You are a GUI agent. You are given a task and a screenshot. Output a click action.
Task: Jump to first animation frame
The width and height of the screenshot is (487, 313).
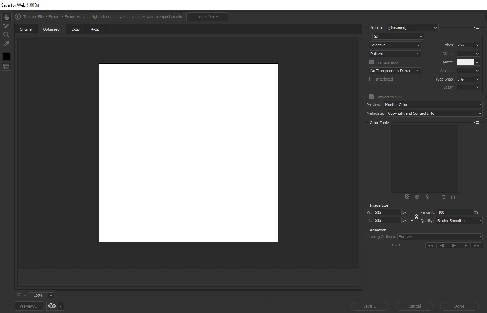pyautogui.click(x=431, y=245)
